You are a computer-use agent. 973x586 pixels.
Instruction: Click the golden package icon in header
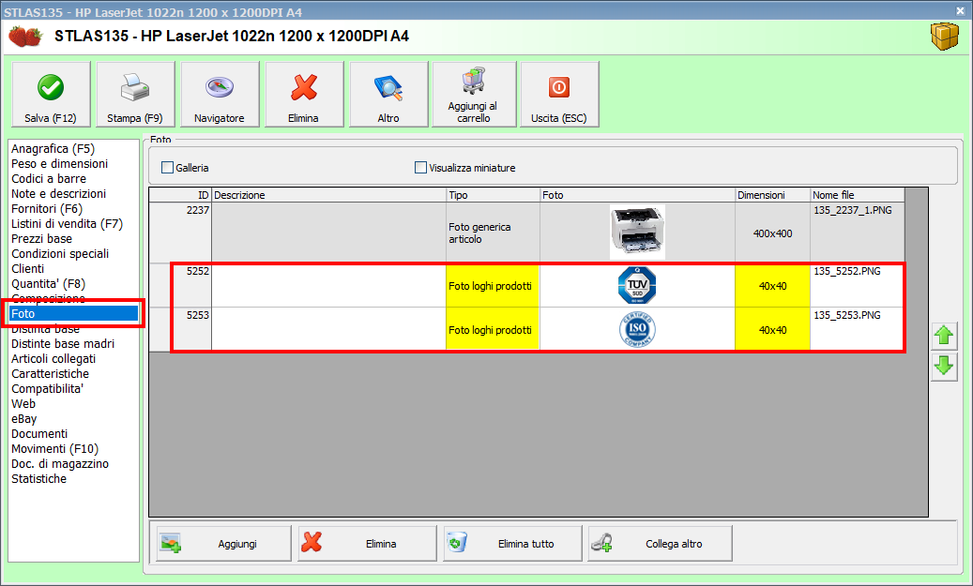coord(945,37)
